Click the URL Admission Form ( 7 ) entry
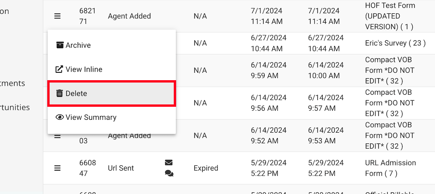Image resolution: width=435 pixels, height=194 pixels. click(x=390, y=168)
